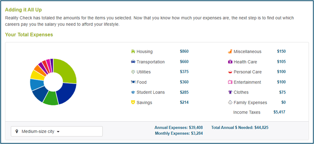Click the Housing $860 amount
314x144 pixels.
click(x=184, y=52)
